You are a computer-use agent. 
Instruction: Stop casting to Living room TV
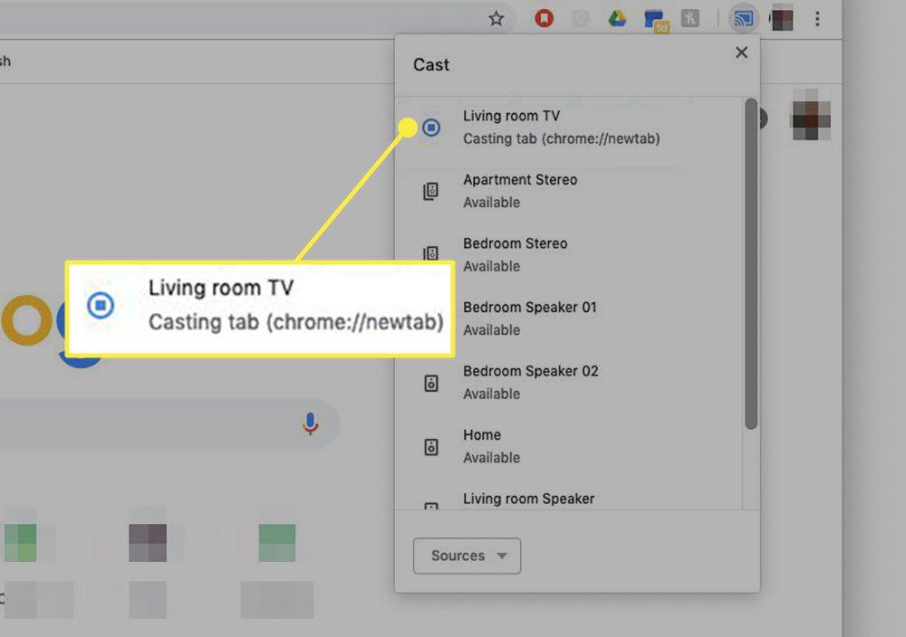pyautogui.click(x=431, y=127)
